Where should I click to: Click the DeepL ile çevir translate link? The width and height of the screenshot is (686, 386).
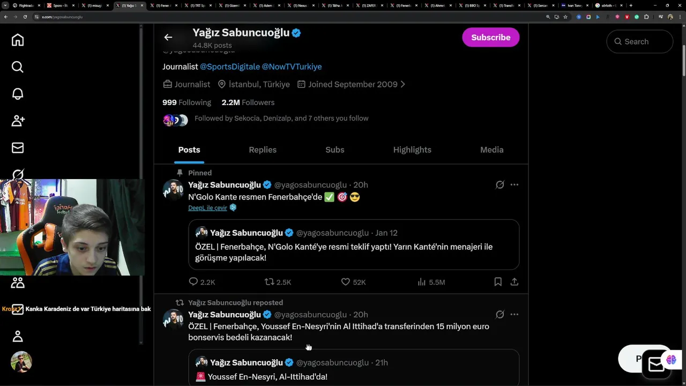pos(207,208)
